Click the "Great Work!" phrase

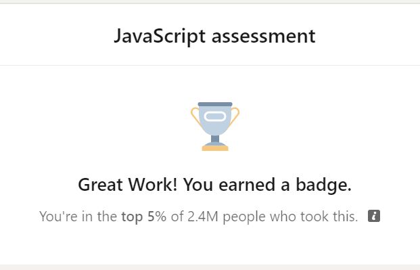pyautogui.click(x=128, y=185)
